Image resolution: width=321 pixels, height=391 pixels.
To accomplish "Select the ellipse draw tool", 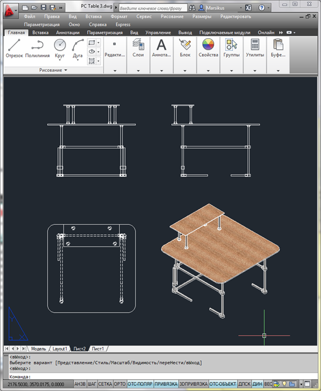I will coord(92,51).
